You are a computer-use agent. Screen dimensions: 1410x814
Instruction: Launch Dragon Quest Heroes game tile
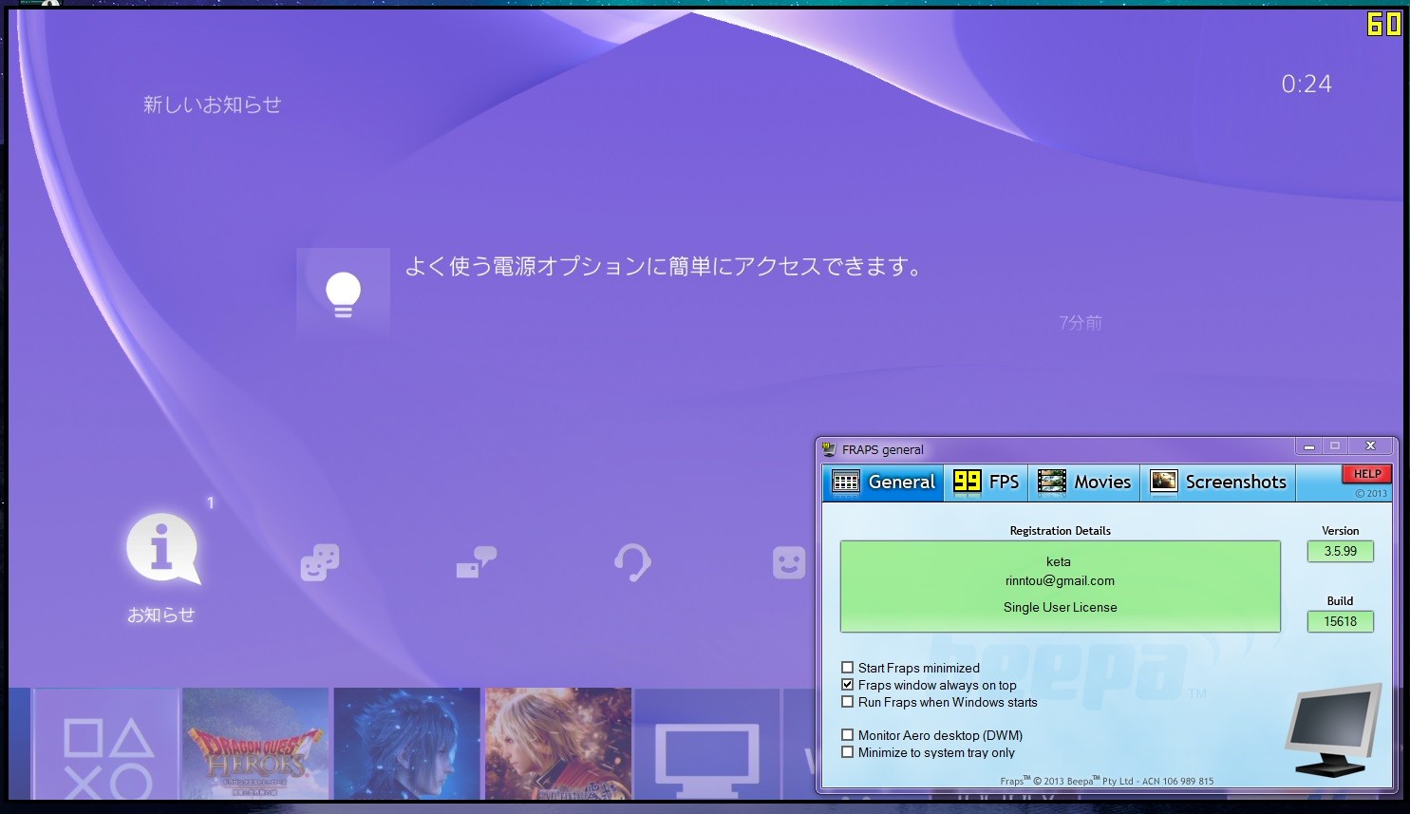coord(255,744)
